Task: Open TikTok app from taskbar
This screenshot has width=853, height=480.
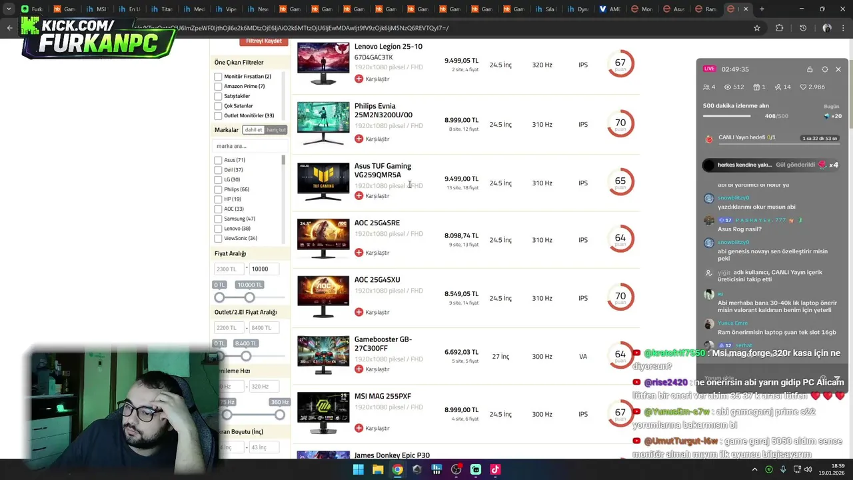Action: pos(495,469)
